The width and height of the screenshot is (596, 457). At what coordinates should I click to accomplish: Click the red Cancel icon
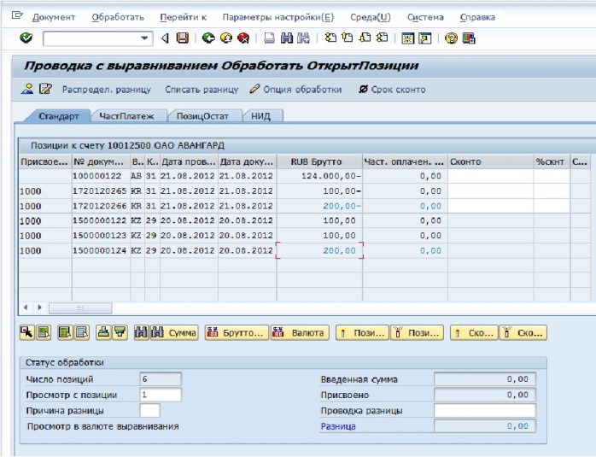coord(243,38)
